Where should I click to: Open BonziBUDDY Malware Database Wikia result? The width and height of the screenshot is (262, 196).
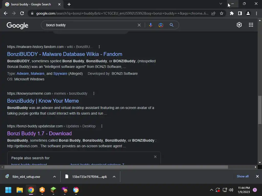click(65, 54)
